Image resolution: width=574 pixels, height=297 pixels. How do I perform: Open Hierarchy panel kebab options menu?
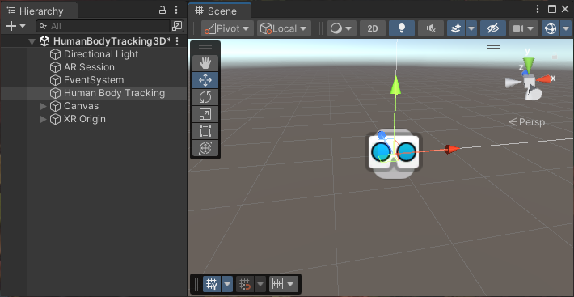(x=176, y=10)
